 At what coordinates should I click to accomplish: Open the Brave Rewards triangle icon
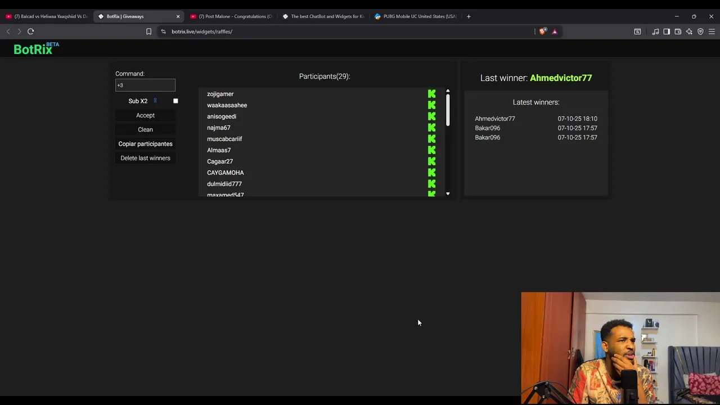click(x=555, y=31)
